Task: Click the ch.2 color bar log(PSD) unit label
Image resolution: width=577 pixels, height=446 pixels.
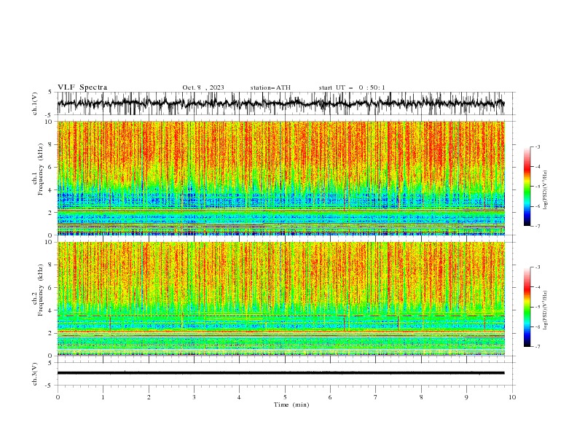Action: pos(545,310)
